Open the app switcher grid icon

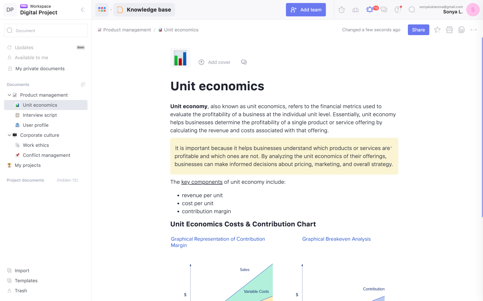[102, 10]
